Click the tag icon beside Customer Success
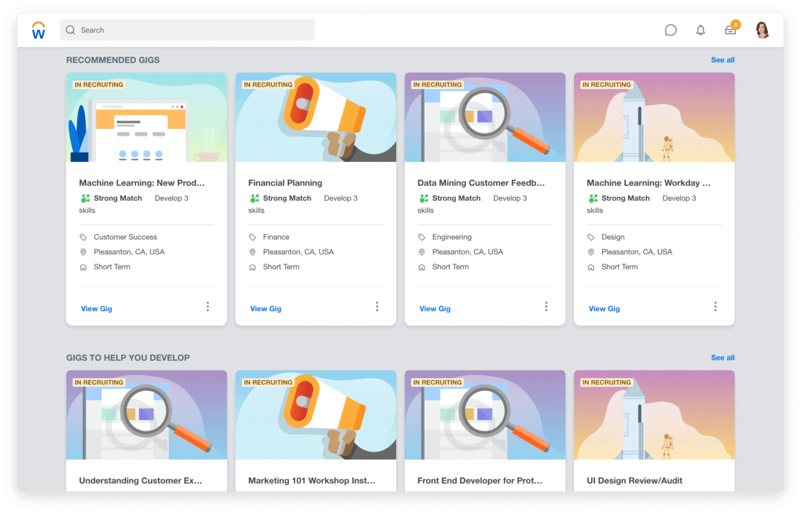Viewport: 801px width, 513px height. (84, 237)
